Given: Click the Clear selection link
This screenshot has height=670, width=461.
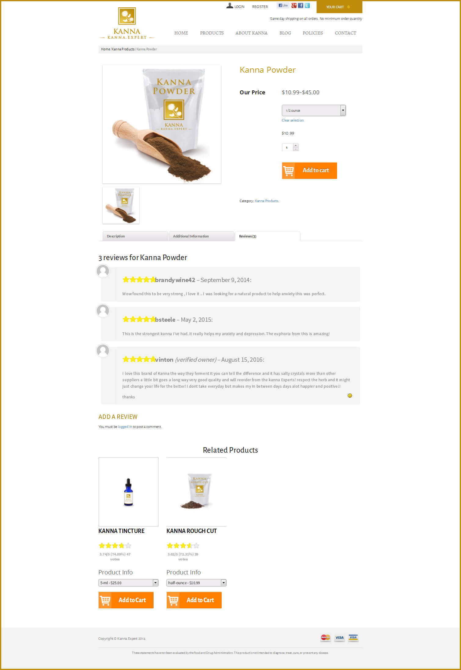Looking at the screenshot, I should tap(292, 120).
